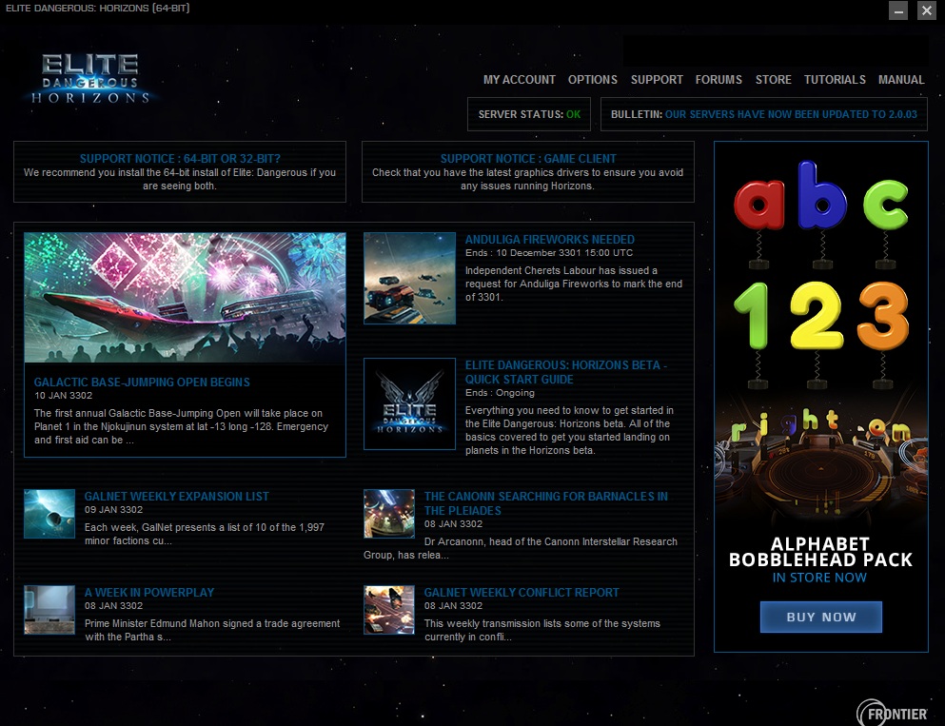945x726 pixels.
Task: Open the Game Client support notice
Action: [527, 171]
